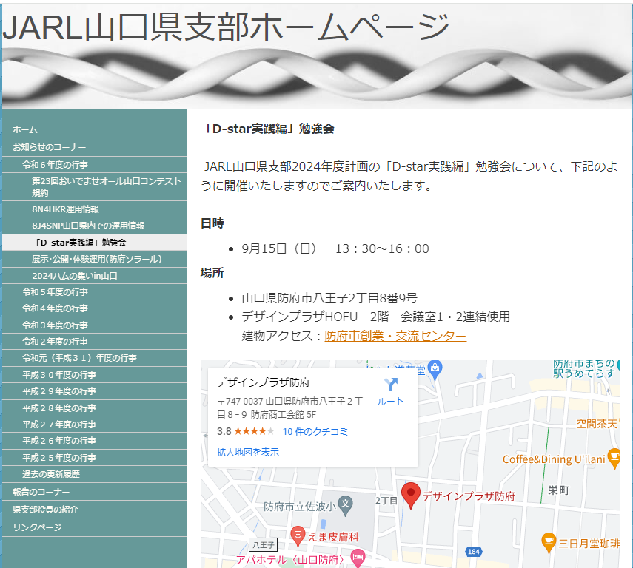
Task: Click the 八王子 boxed label on map
Action: click(264, 545)
